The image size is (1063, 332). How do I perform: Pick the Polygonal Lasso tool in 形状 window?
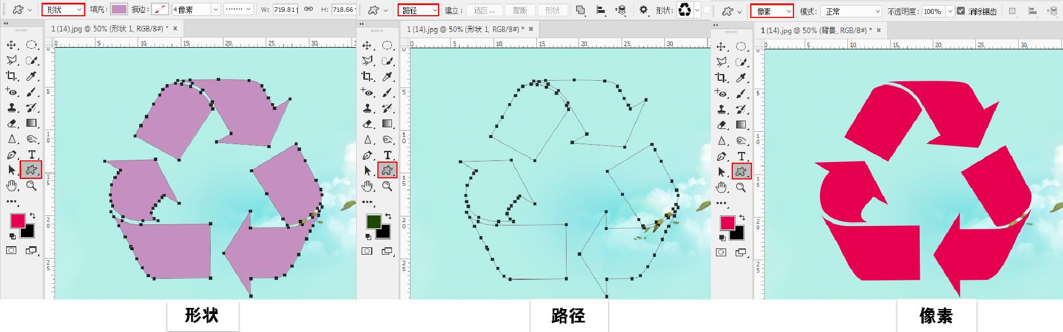click(11, 61)
